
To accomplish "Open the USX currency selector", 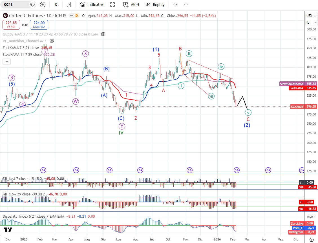I will [309, 16].
